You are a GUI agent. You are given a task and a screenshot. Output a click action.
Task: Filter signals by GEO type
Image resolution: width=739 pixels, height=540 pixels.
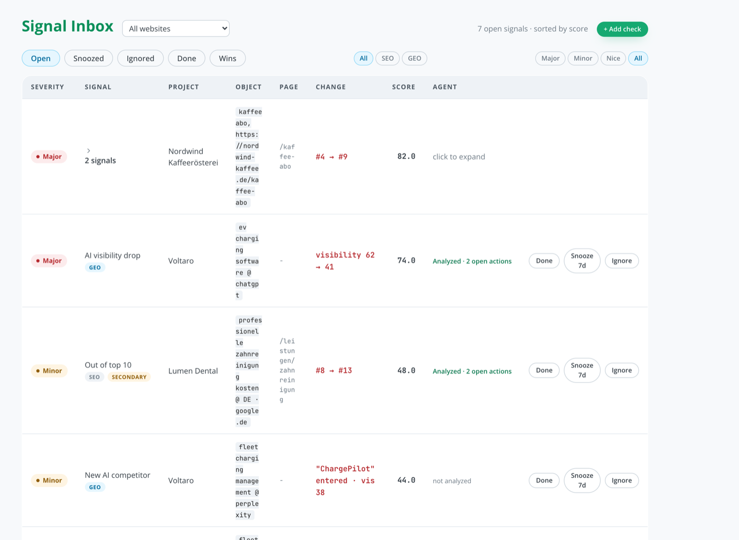click(x=414, y=58)
